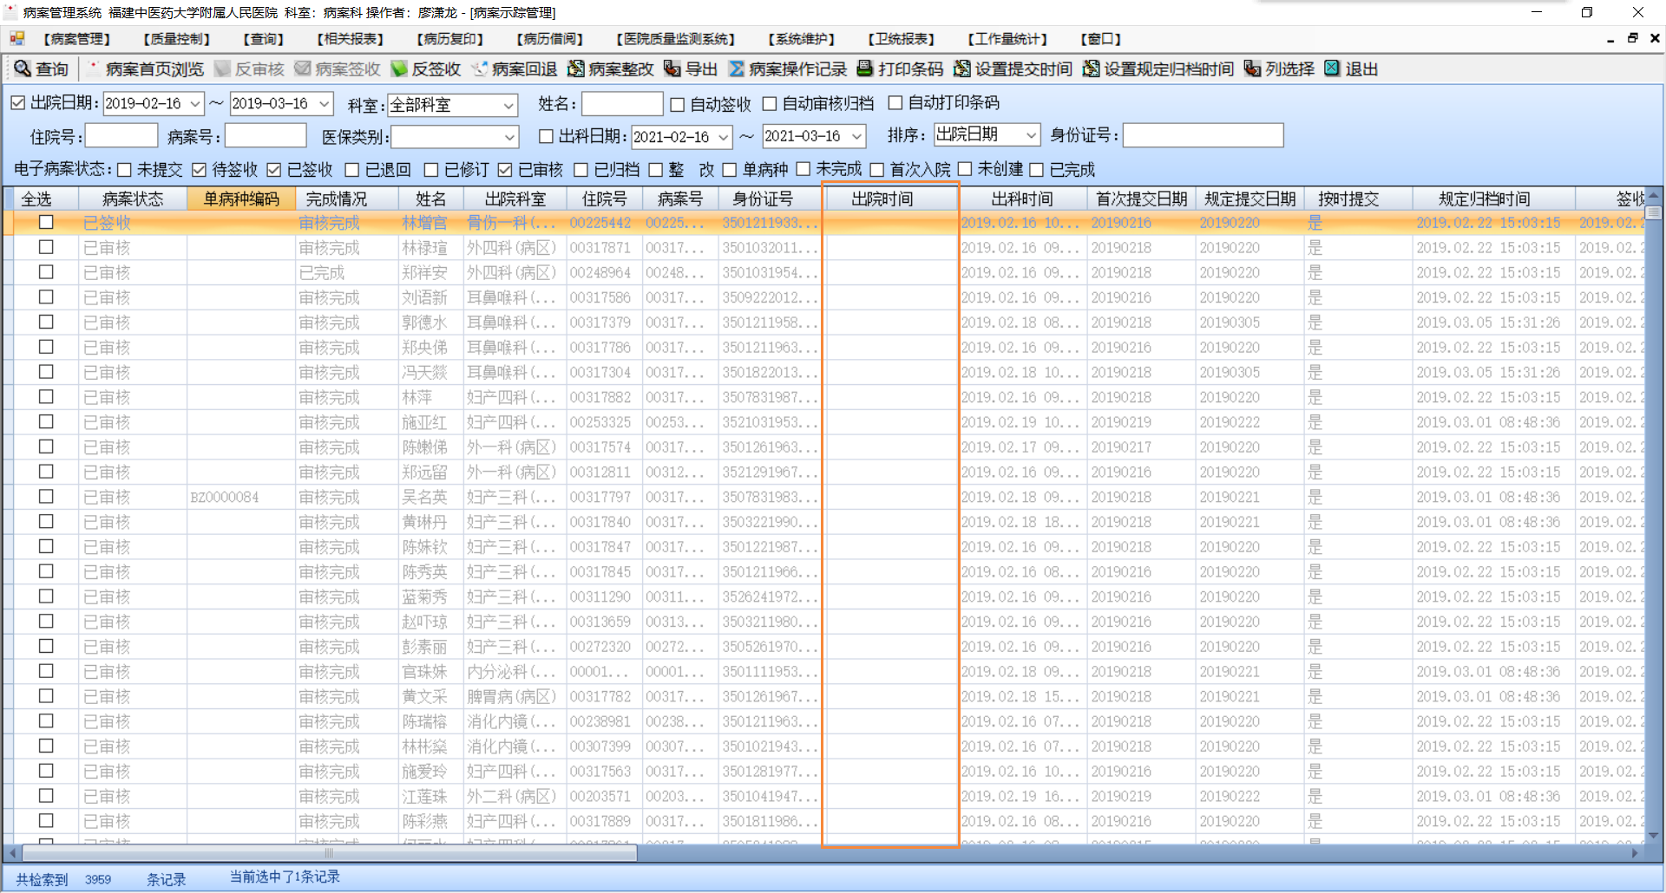Image resolution: width=1666 pixels, height=893 pixels.
Task: Click the 全选 column header
Action: coord(36,199)
